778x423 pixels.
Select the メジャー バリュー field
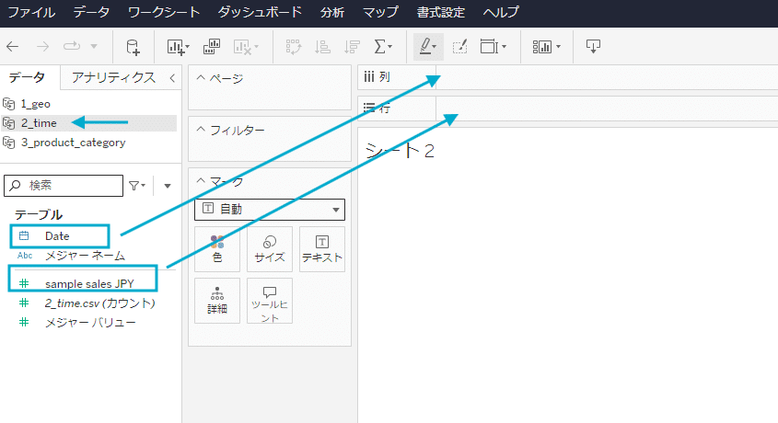tap(90, 323)
